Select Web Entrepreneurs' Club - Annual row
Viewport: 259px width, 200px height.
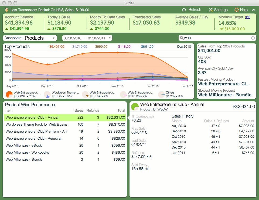65,117
